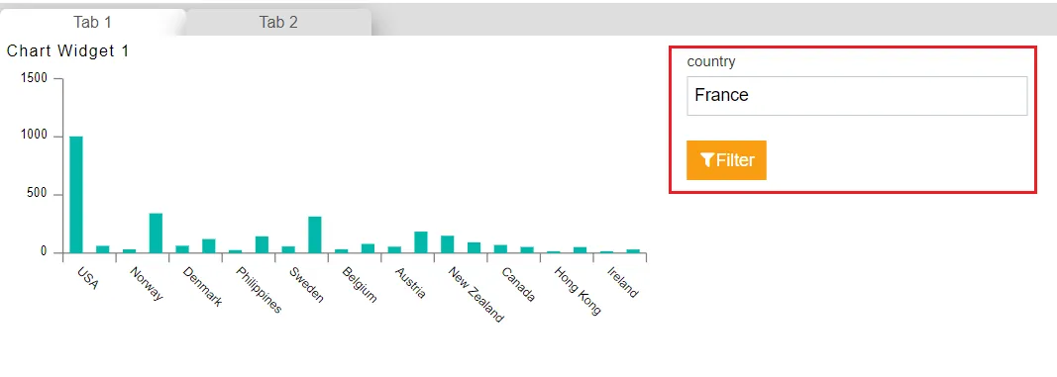1057x377 pixels.
Task: Click the Hong Kong axis label
Action: [x=577, y=291]
